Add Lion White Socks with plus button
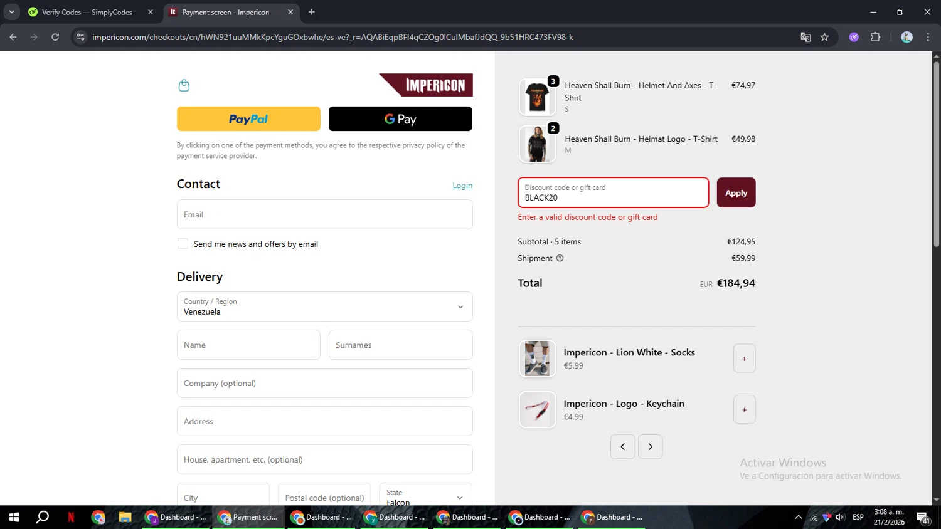The image size is (941, 529). pyautogui.click(x=745, y=359)
